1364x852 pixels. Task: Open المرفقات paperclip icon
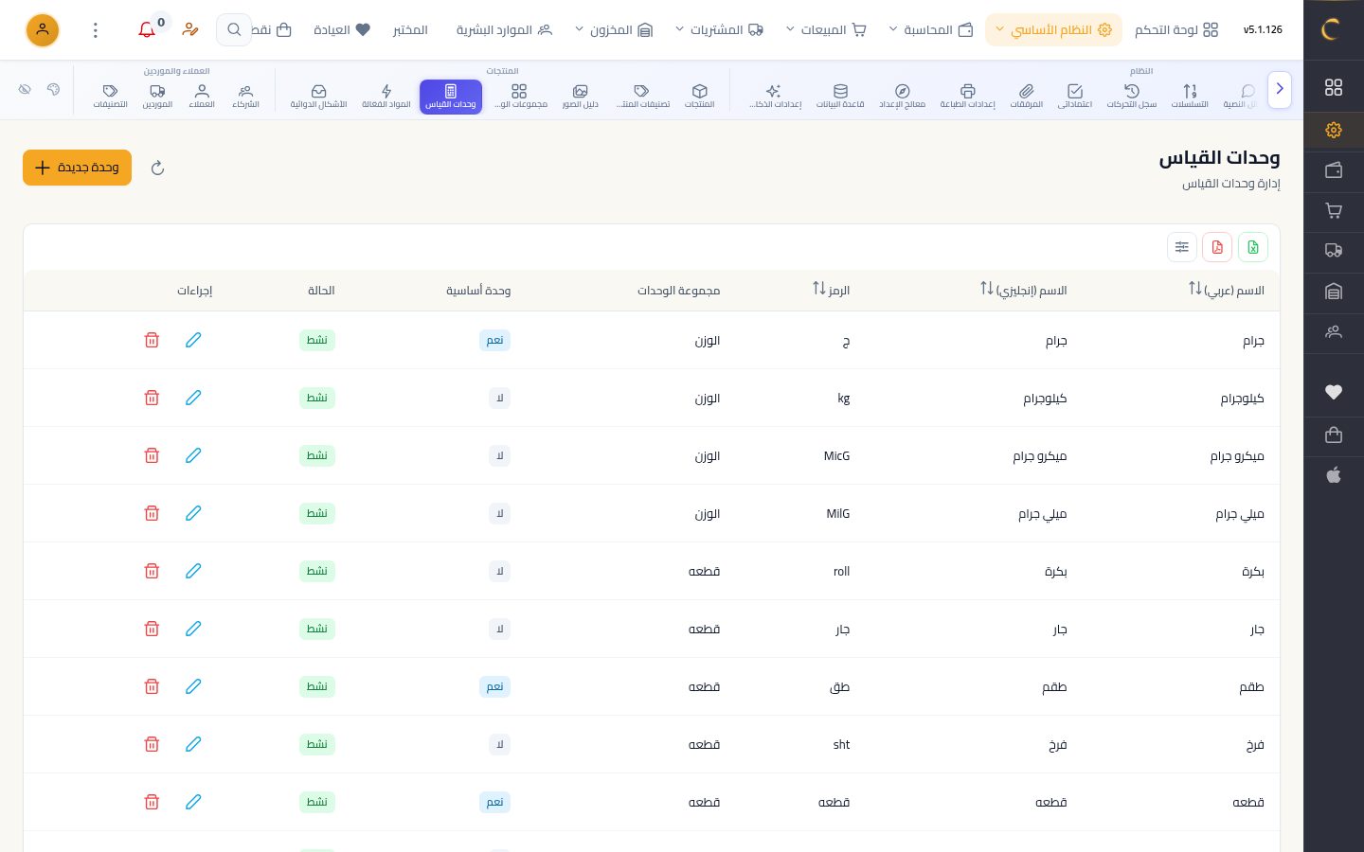(1027, 97)
